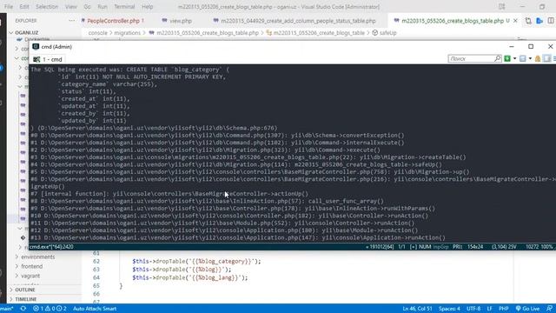
Task: Click Auto Attach: Smart in status bar
Action: tap(95, 309)
